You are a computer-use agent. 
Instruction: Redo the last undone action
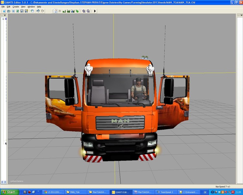[43, 11]
